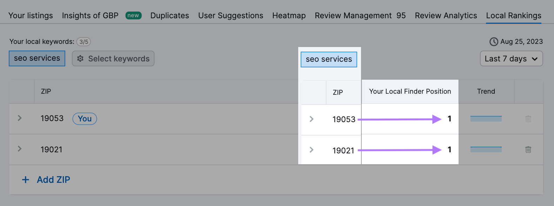Click the Your Local Finder Position header
The width and height of the screenshot is (554, 206).
tap(410, 91)
